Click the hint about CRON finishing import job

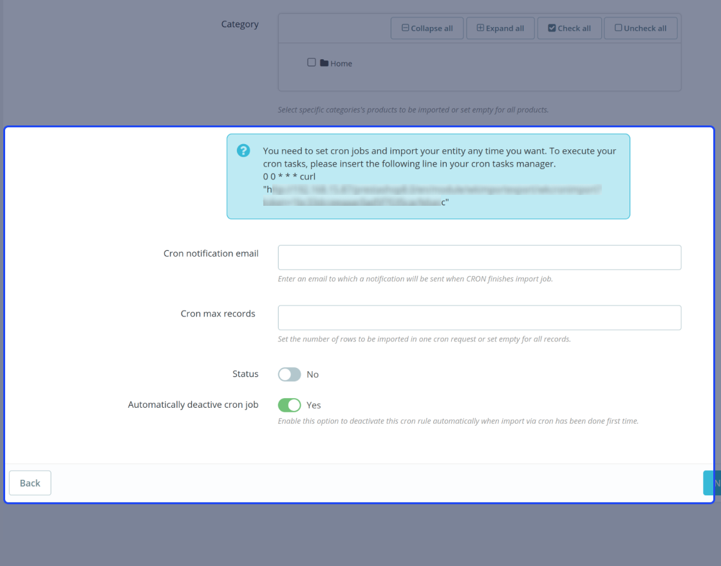(415, 279)
